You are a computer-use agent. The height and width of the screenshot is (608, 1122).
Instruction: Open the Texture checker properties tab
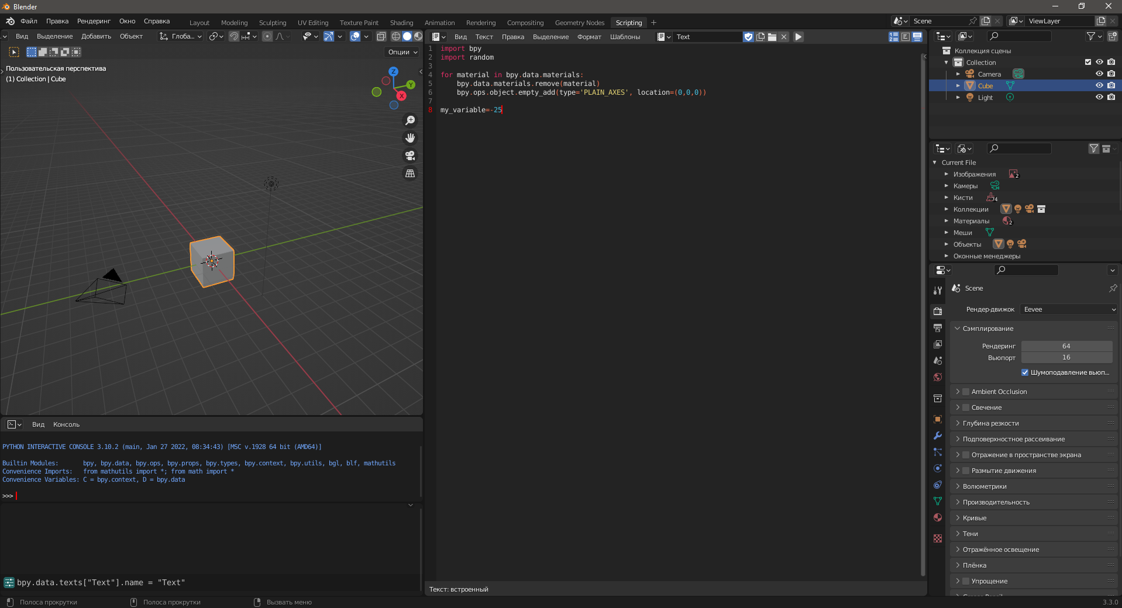point(938,538)
